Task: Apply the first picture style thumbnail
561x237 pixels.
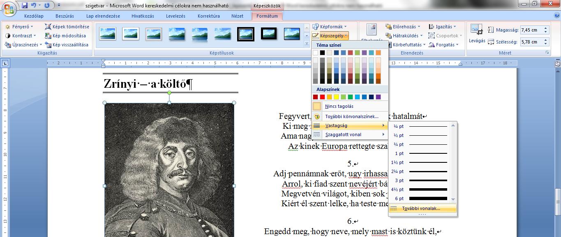Action: click(108, 34)
